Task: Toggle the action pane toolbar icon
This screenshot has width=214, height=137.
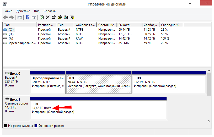Action: pyautogui.click(x=34, y=18)
